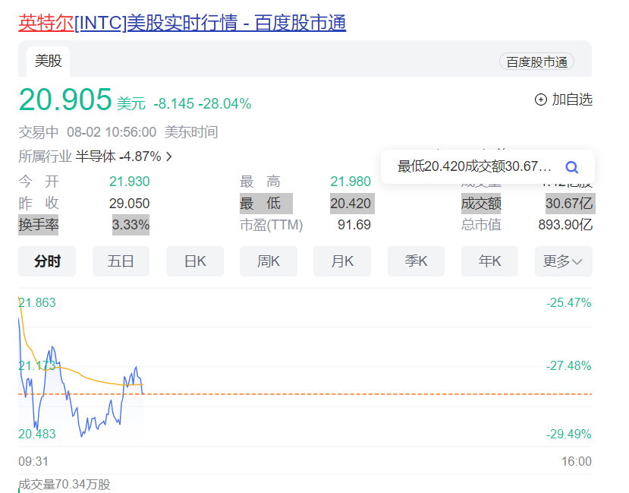This screenshot has width=629, height=493.
Task: Click the plus circle add-to-watchlist icon
Action: point(540,100)
